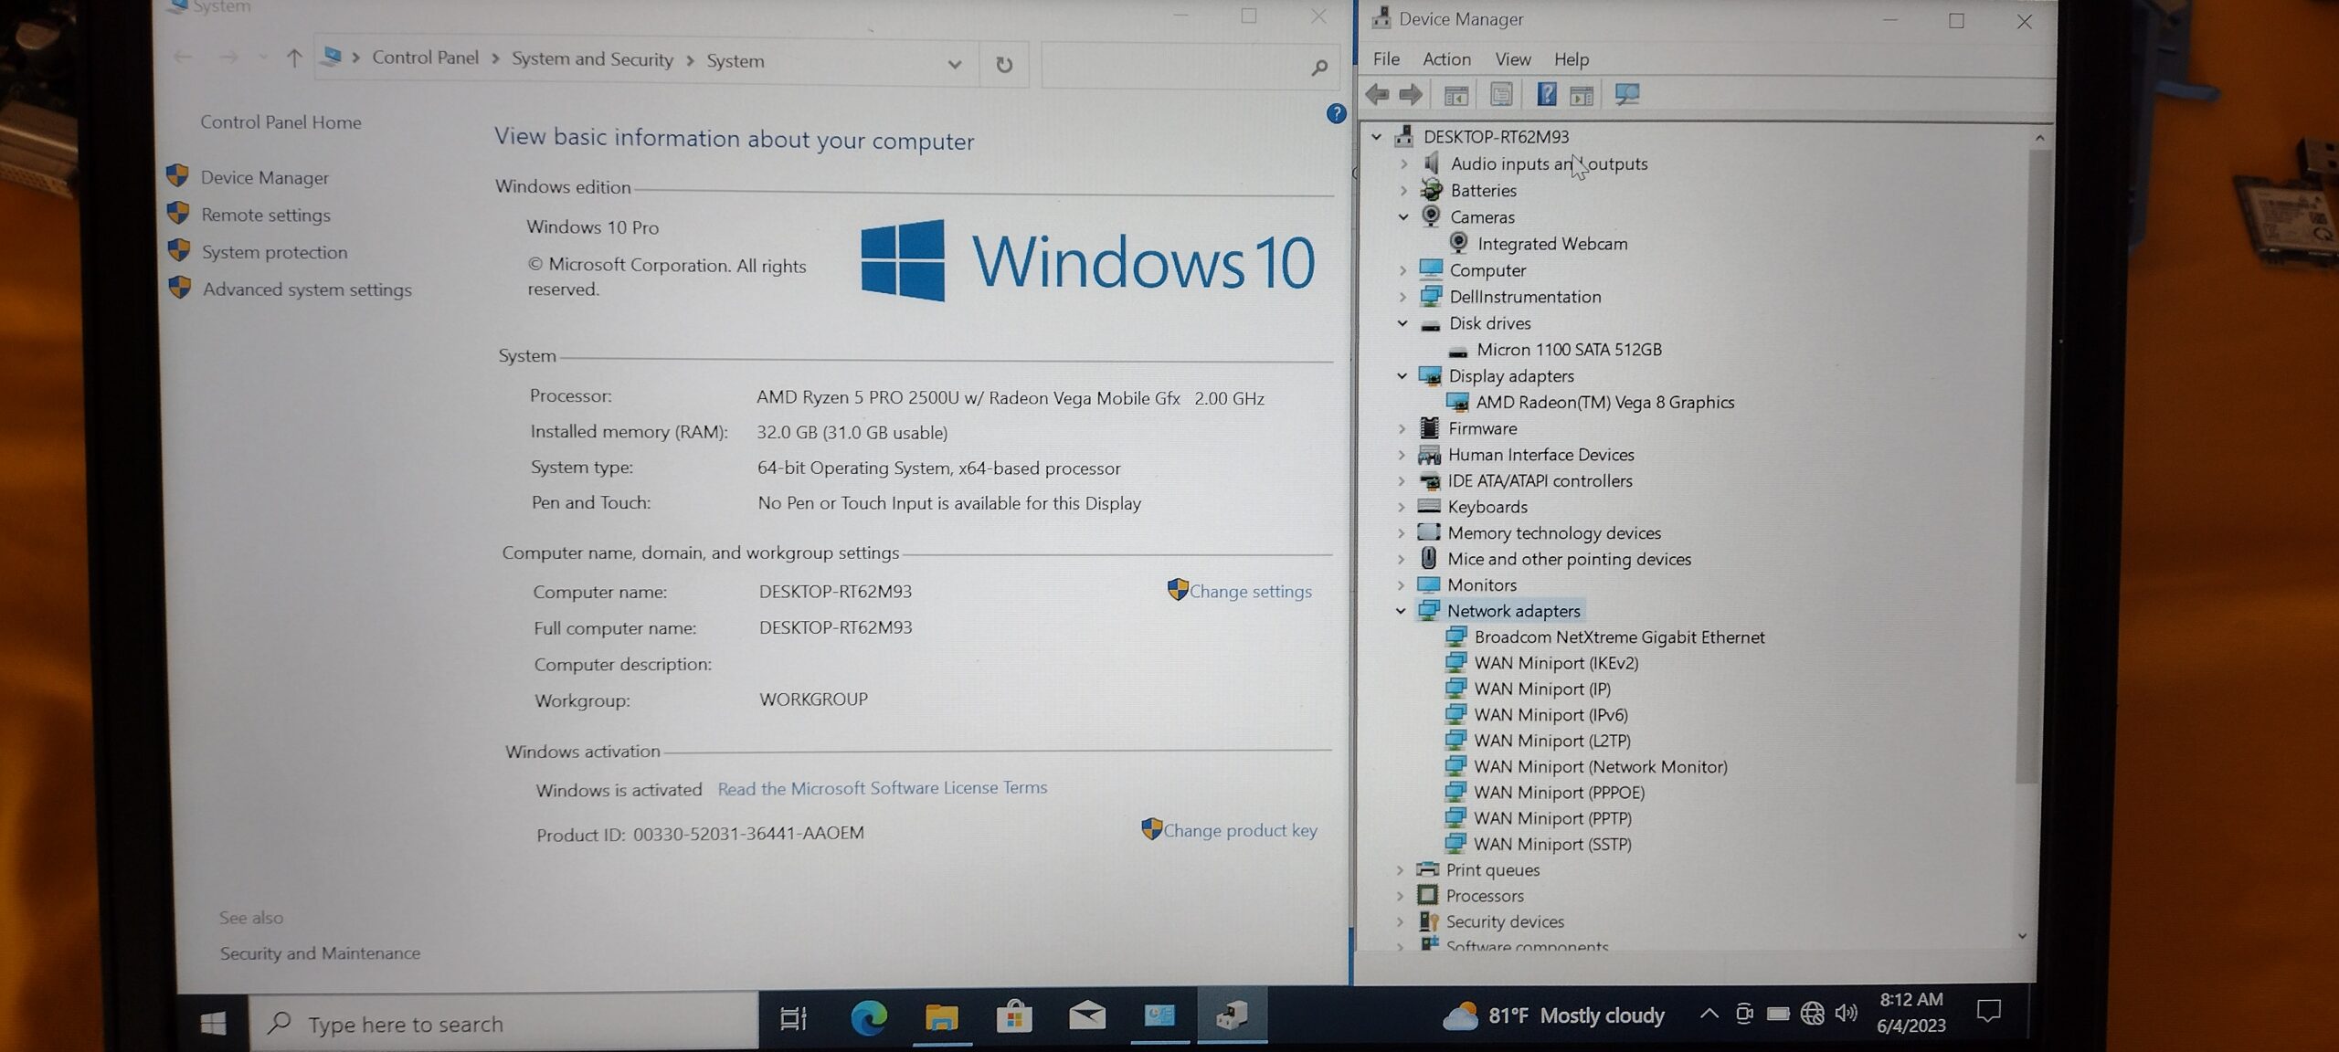Open the Mail app on the taskbar
Screen dimensions: 2339x1052
1086,1015
